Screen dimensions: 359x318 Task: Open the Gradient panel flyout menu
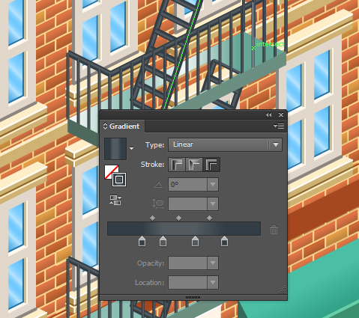pyautogui.click(x=279, y=126)
